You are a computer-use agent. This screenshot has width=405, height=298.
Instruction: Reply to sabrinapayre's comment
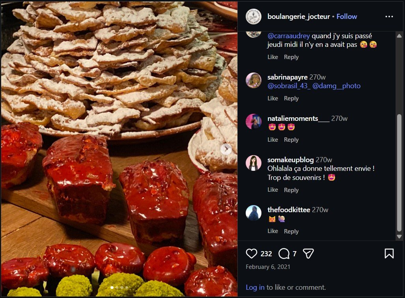click(x=291, y=98)
